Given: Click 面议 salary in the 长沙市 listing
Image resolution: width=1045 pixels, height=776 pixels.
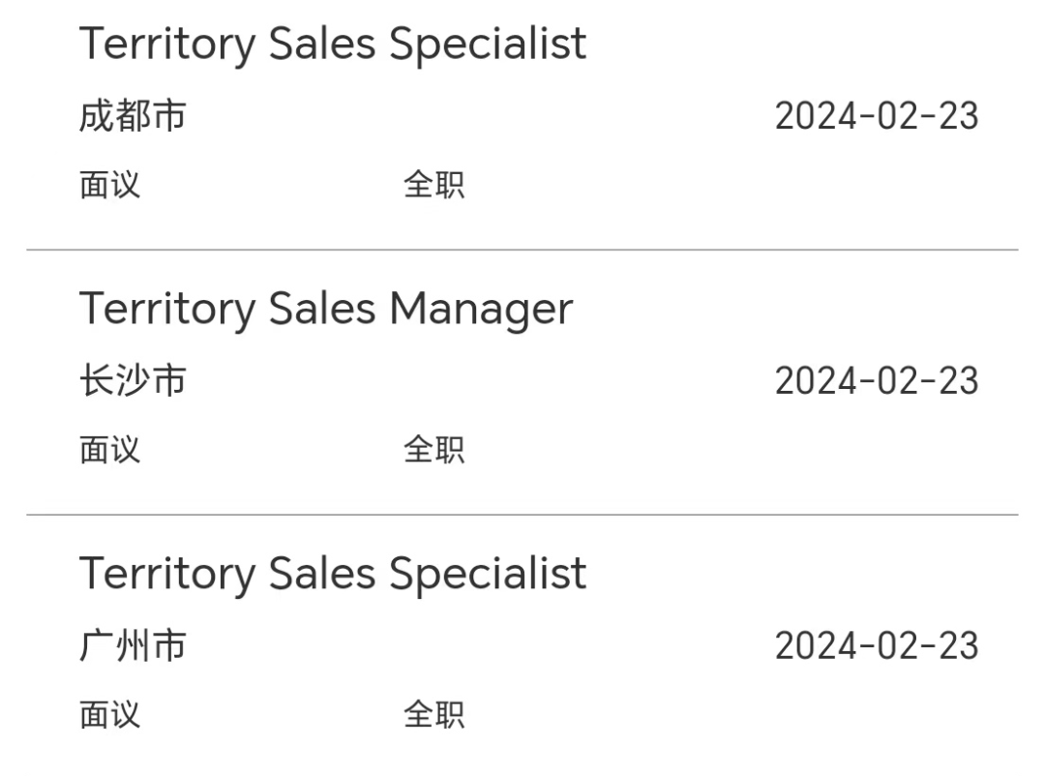Looking at the screenshot, I should coord(110,449).
